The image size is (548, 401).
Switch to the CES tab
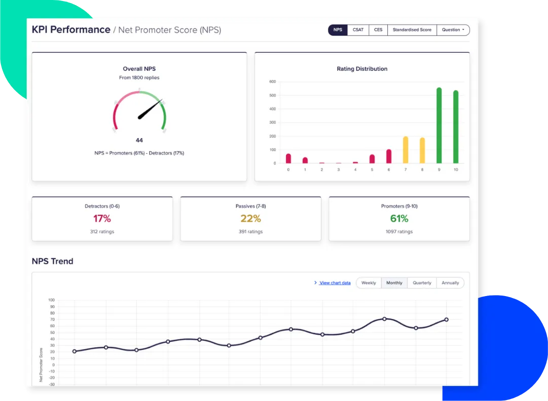(x=378, y=30)
